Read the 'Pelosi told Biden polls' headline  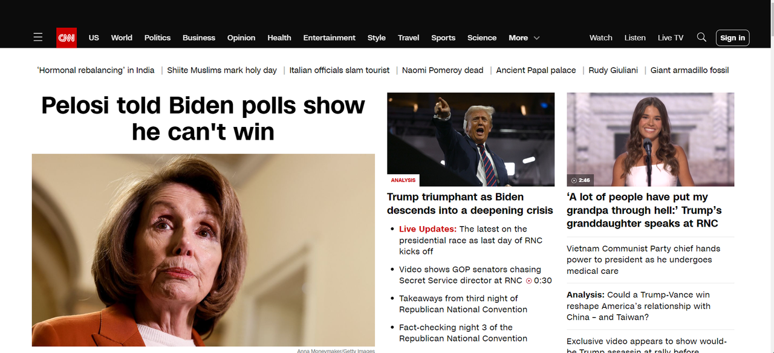(203, 118)
